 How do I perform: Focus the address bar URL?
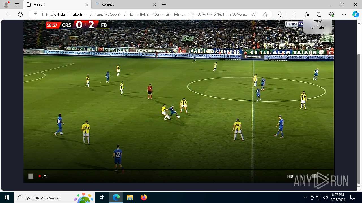[x=145, y=14]
